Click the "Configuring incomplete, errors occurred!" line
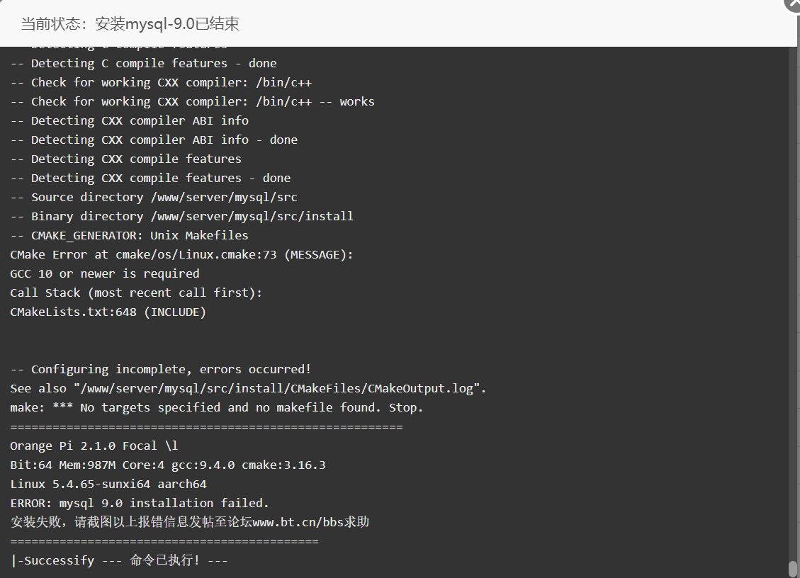The width and height of the screenshot is (800, 578). [161, 369]
